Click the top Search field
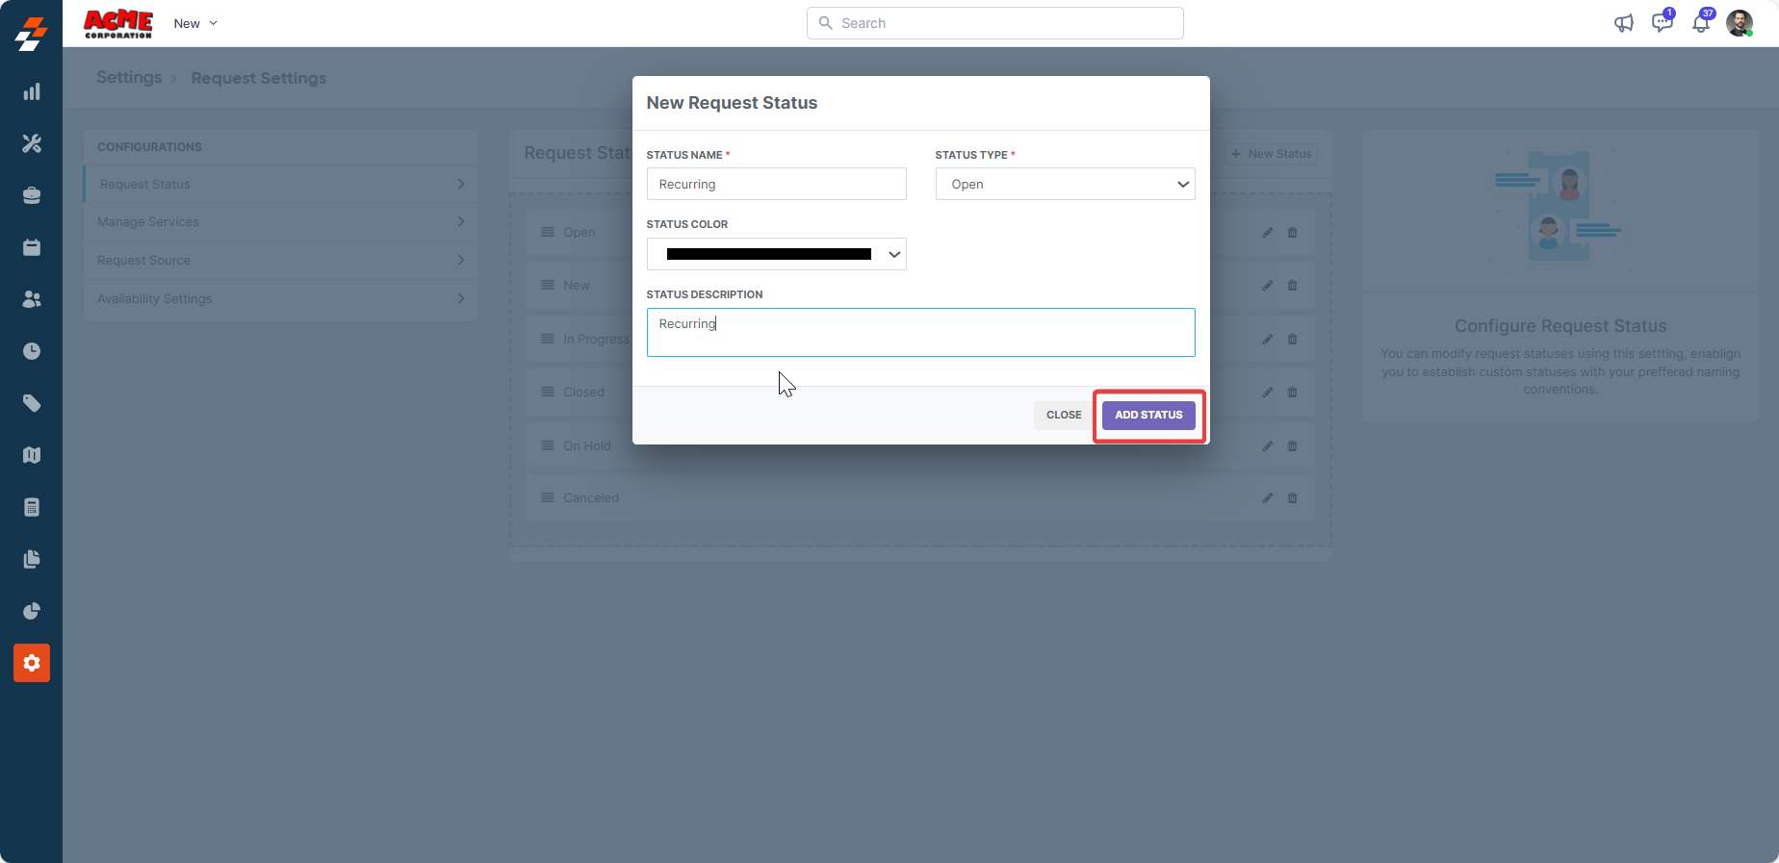Viewport: 1779px width, 863px height. tap(994, 23)
